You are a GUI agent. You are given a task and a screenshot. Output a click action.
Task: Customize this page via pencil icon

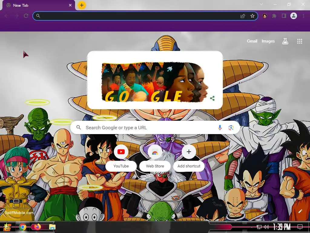tap(300, 211)
